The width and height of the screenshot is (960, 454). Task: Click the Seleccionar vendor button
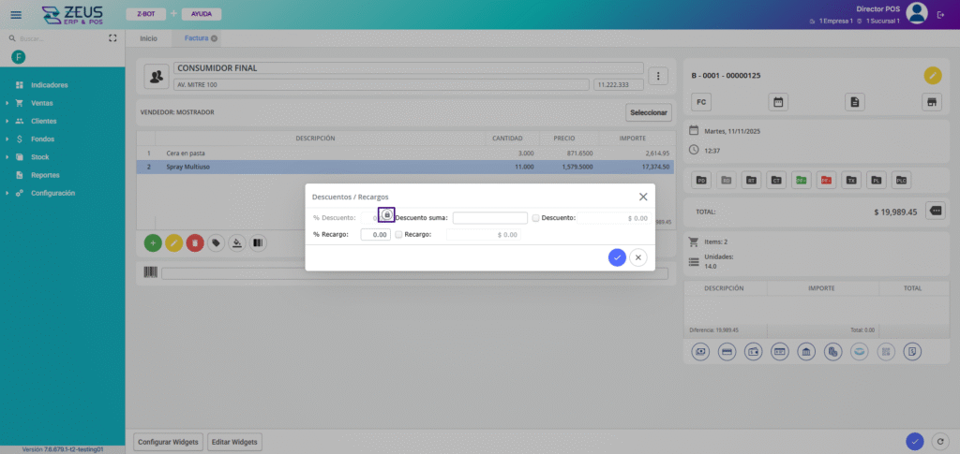[648, 112]
